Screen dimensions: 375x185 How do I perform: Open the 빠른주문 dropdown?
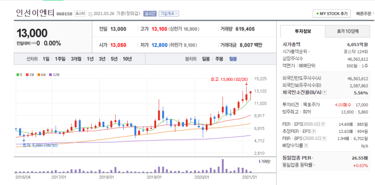pyautogui.click(x=365, y=14)
